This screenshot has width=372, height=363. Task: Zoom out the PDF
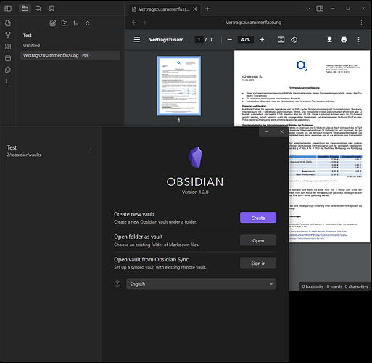[x=230, y=40]
